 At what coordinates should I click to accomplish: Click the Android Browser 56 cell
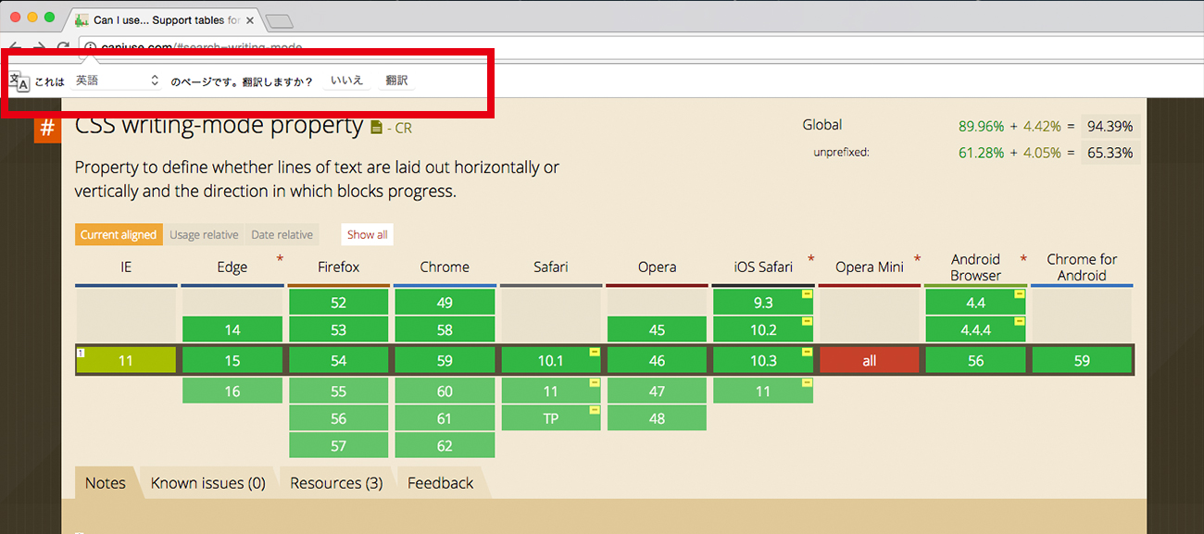click(976, 361)
